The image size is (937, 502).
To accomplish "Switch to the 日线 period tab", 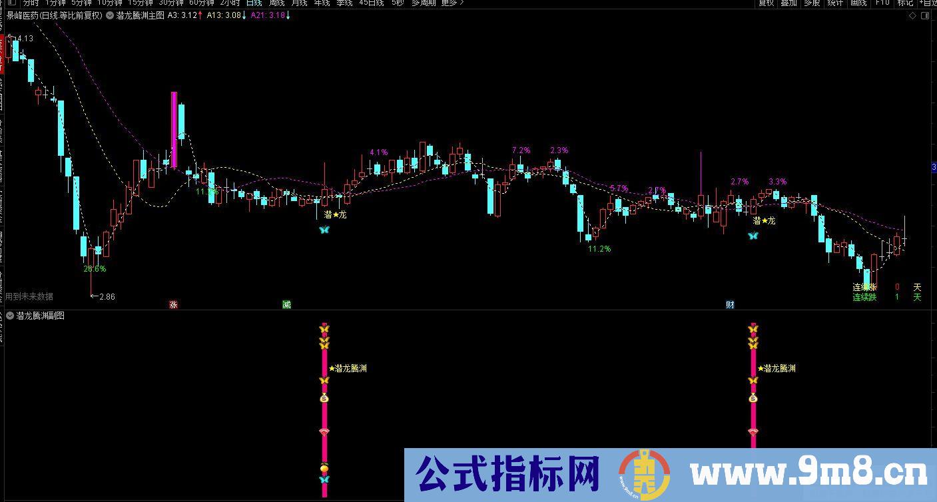I will point(254,3).
